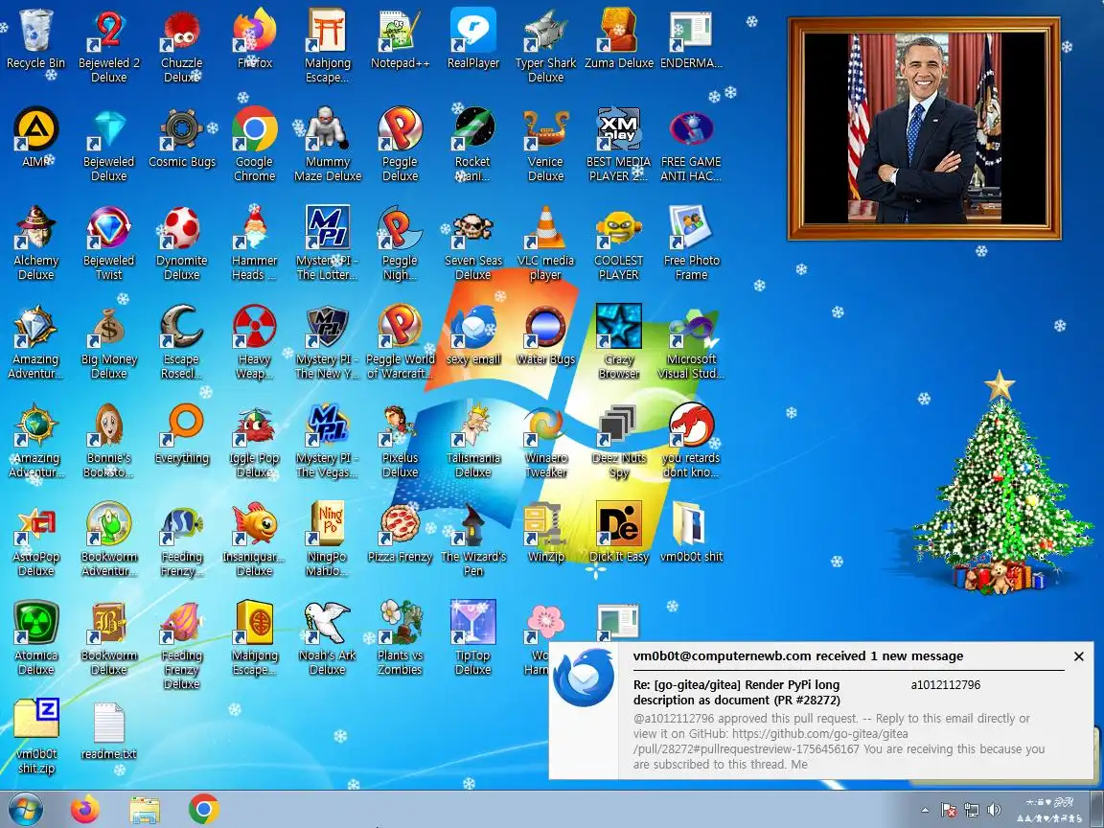The width and height of the screenshot is (1104, 828).
Task: Select the Heavy Weapon icon
Action: [x=255, y=341]
